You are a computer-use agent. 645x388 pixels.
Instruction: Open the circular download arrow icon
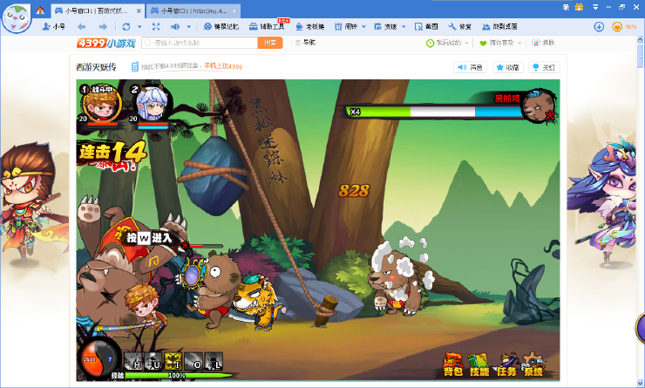599,27
